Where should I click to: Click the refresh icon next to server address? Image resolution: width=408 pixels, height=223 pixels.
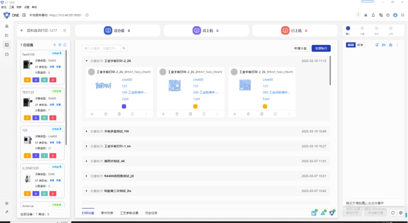point(87,15)
